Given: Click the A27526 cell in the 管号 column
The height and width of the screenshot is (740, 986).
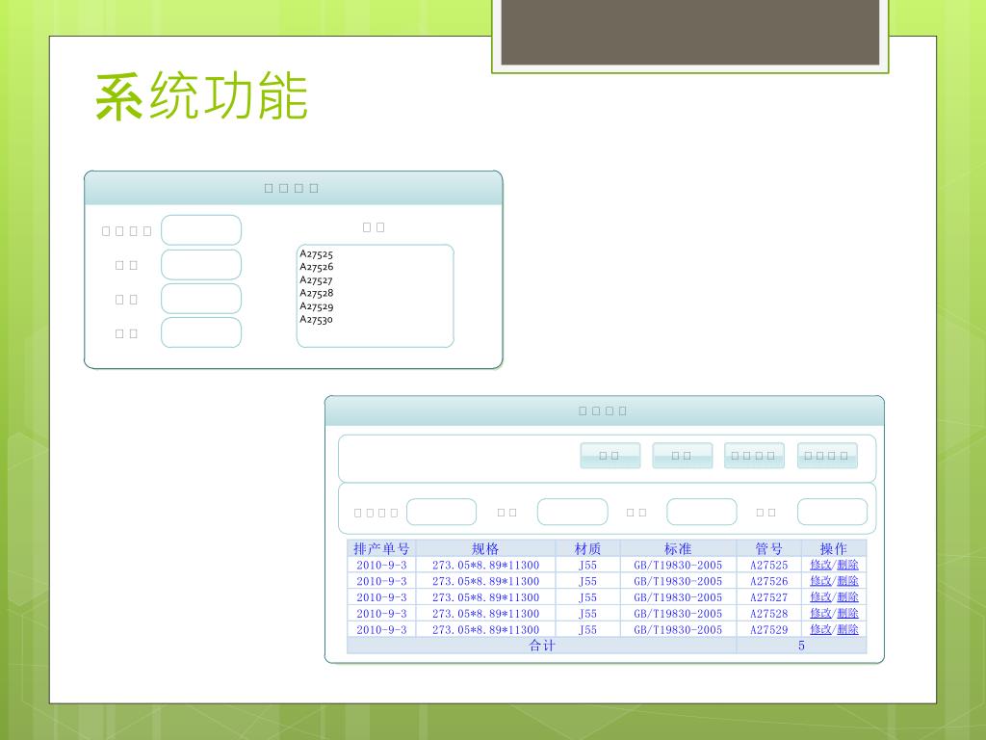Looking at the screenshot, I should click(768, 581).
